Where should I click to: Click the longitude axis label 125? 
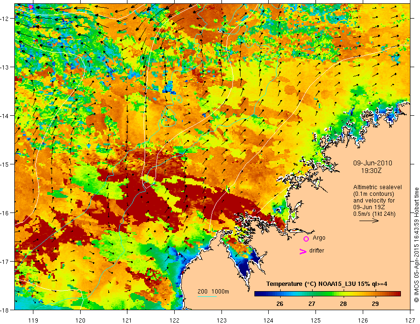pos(315,320)
